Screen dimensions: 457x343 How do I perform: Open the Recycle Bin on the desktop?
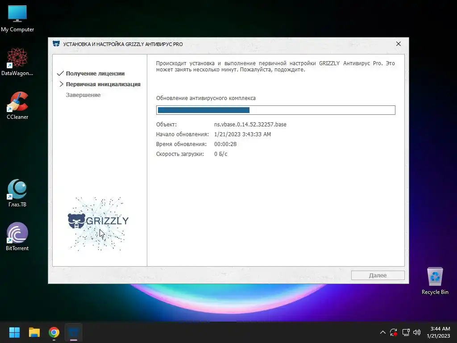click(435, 280)
